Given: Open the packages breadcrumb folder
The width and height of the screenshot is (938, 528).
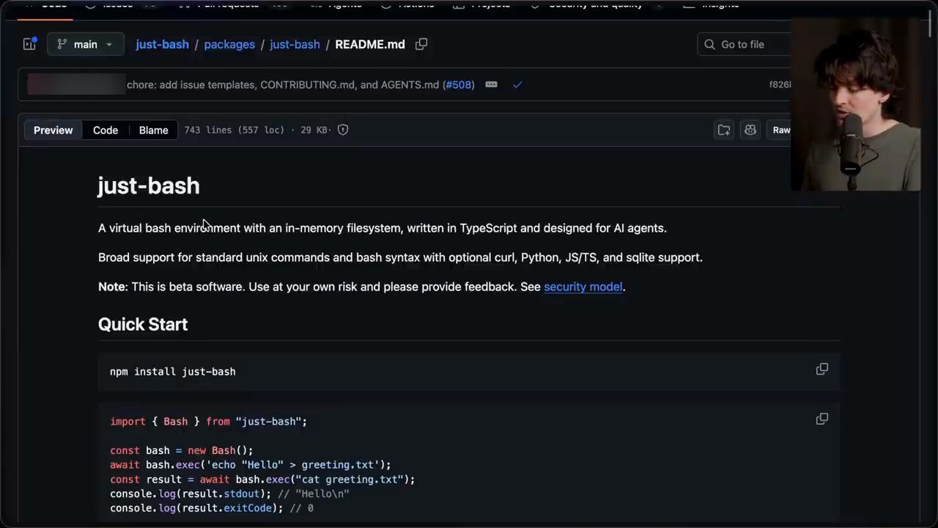Looking at the screenshot, I should tap(229, 44).
